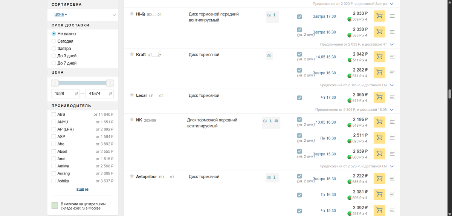The width and height of the screenshot is (452, 216).
Task: Click delivery time '13.05 16:30' for NK
Action: 326,122
